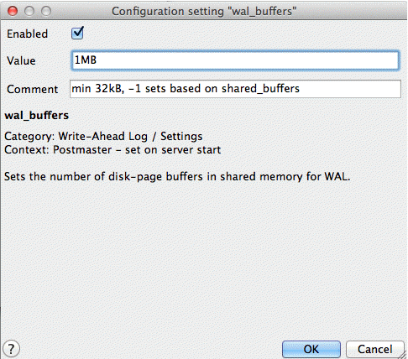408x359 pixels.
Task: Click the 'Comment' label text
Action: [33, 89]
